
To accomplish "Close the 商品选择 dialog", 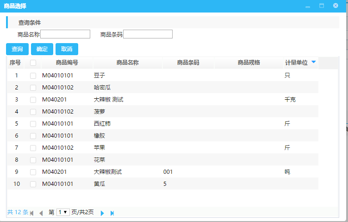I will tap(336, 6).
